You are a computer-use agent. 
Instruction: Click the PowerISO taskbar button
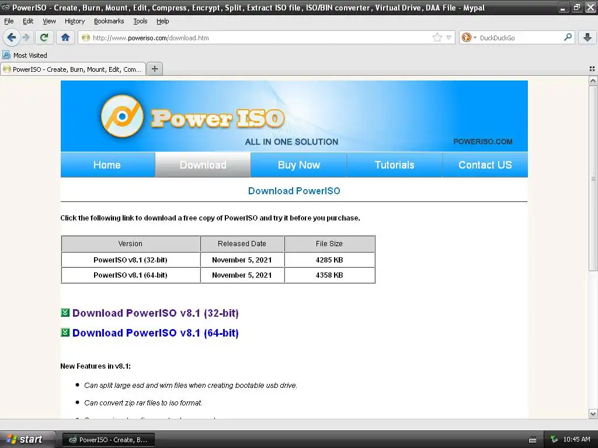[x=109, y=440]
